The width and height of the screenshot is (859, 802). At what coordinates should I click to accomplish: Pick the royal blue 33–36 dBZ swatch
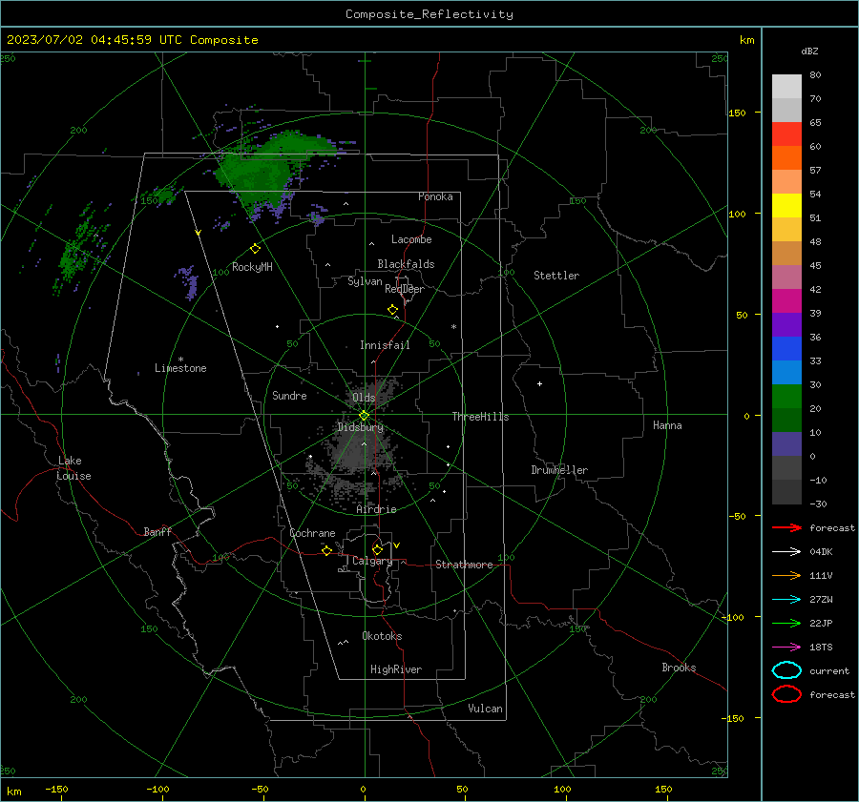pyautogui.click(x=786, y=349)
